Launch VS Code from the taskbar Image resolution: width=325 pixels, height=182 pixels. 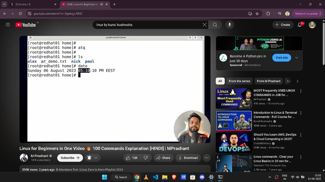coord(155,177)
